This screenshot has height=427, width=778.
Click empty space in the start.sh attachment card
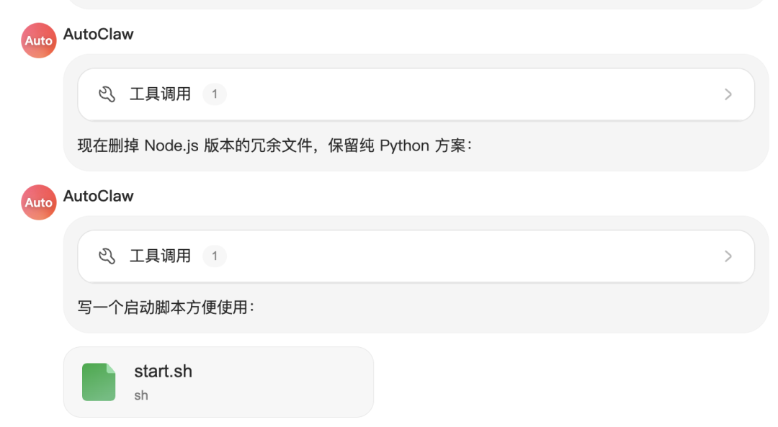pos(288,382)
